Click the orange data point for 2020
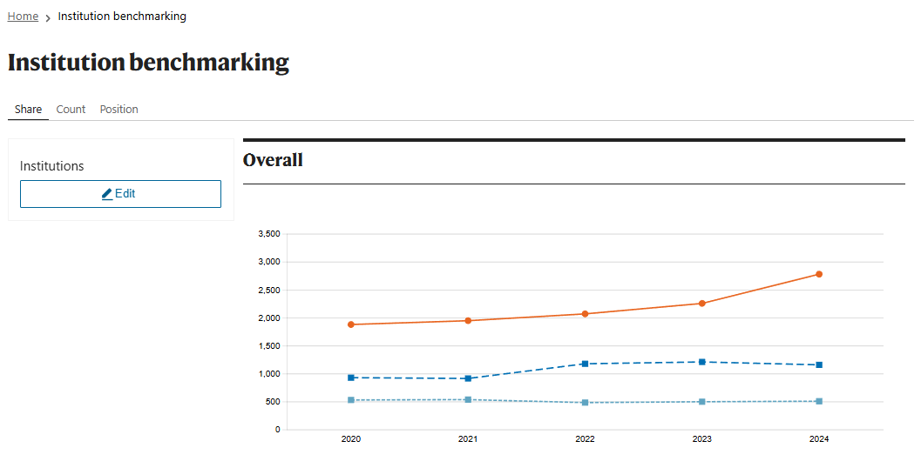Screen dimensions: 921x468 click(x=351, y=324)
